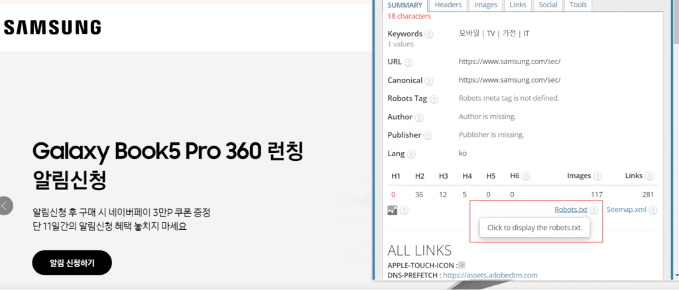The width and height of the screenshot is (679, 290).
Task: Click the Robots Tag help icon
Action: 434,99
